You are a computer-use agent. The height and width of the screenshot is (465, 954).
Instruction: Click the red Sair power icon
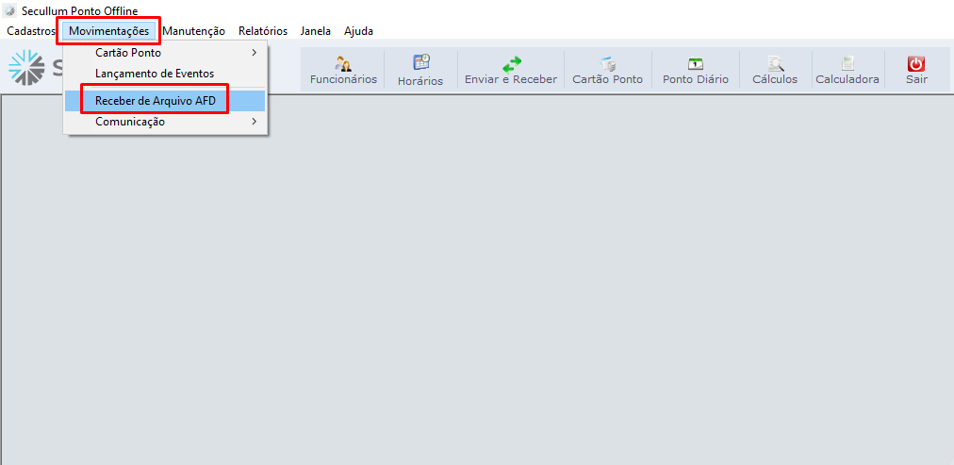coord(916,64)
